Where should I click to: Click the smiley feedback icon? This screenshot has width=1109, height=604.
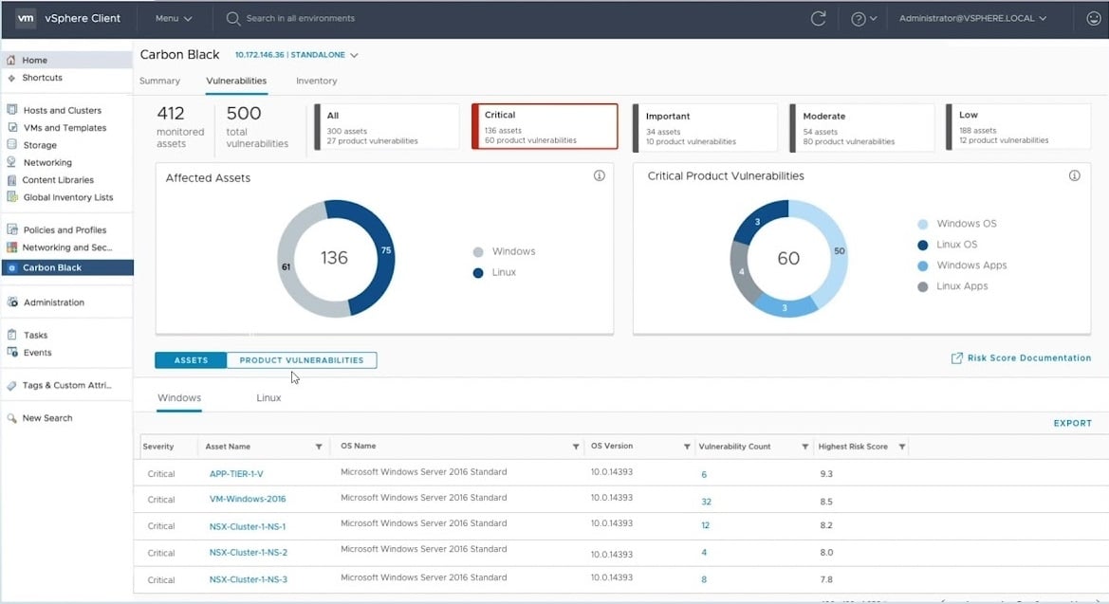click(x=1094, y=18)
